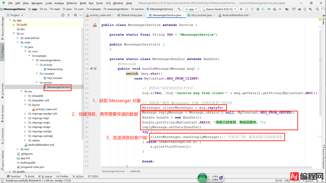Switch to AndroidManifest.xml editor tab
326x183 pixels.
pyautogui.click(x=235, y=15)
